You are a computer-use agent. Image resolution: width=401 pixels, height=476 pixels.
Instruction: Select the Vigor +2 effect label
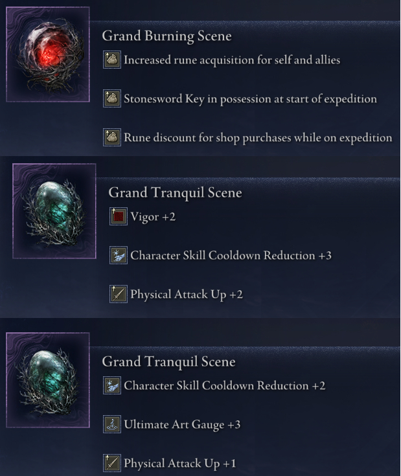[x=153, y=217]
